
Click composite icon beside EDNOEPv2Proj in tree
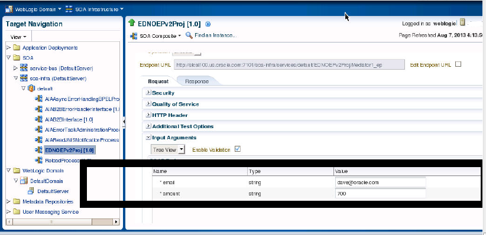coord(39,150)
